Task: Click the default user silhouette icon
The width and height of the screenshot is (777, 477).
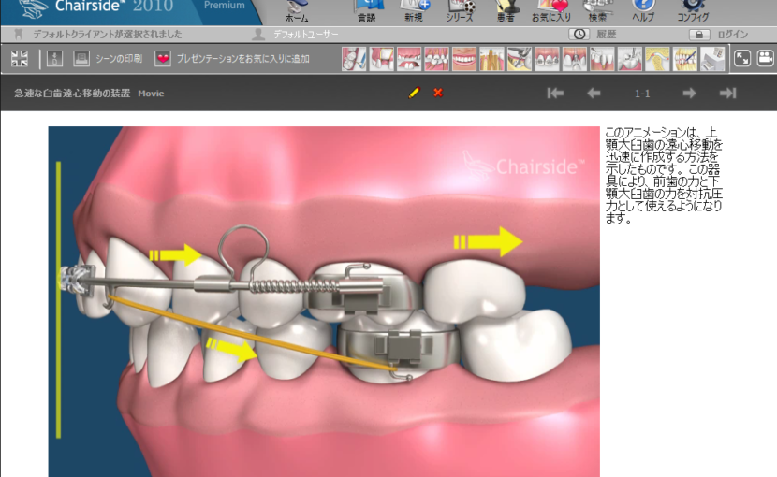Action: point(258,35)
